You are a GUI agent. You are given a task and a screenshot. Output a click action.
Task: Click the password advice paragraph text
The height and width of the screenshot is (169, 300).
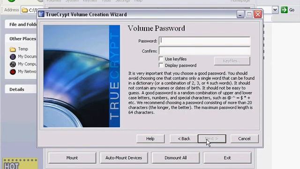pos(191,93)
